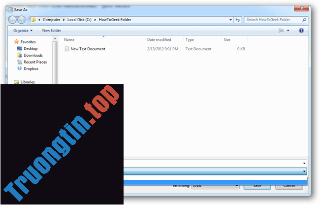Open the Organize menu

coord(23,31)
